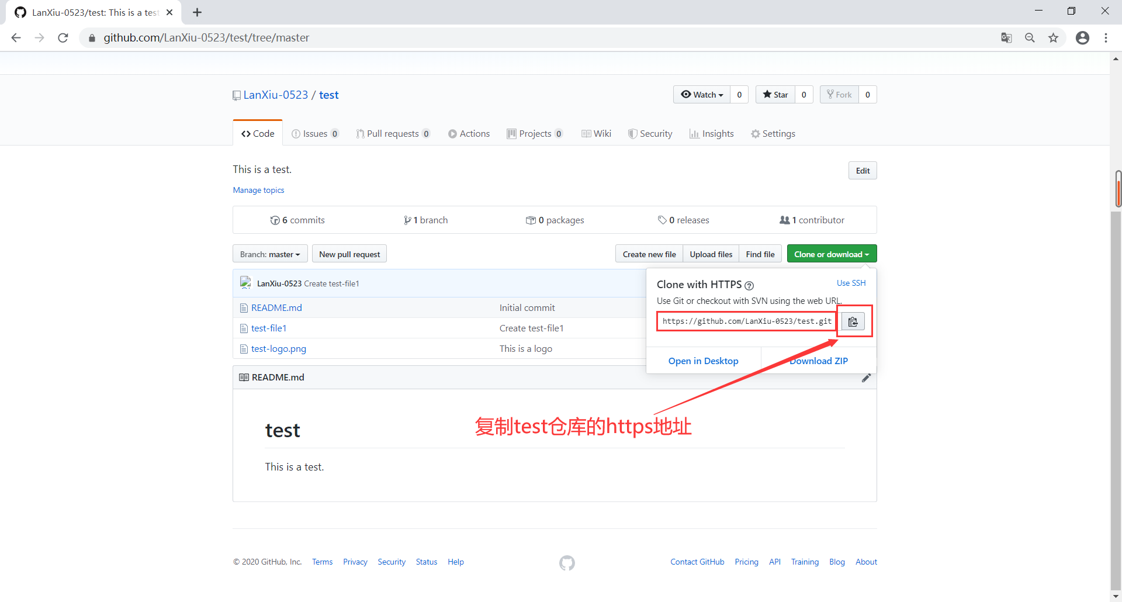1122x602 pixels.
Task: Click the GitHub octocat logo in the footer
Action: [x=566, y=562]
